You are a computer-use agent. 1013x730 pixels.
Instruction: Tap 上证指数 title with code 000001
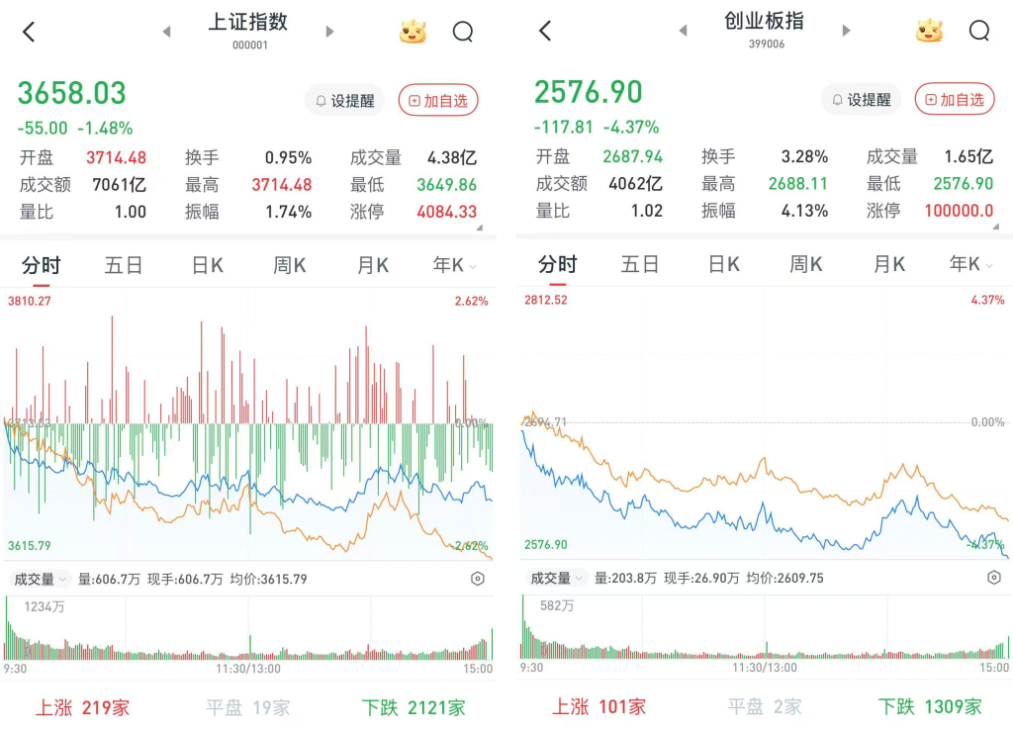(248, 31)
